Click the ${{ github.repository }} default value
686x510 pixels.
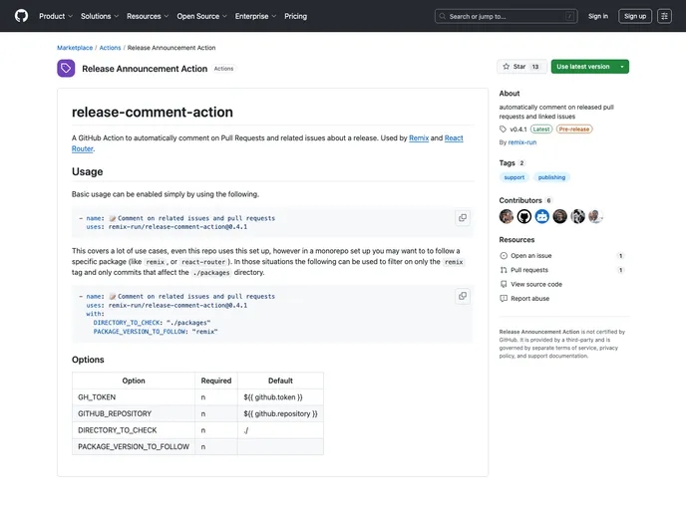(280, 413)
